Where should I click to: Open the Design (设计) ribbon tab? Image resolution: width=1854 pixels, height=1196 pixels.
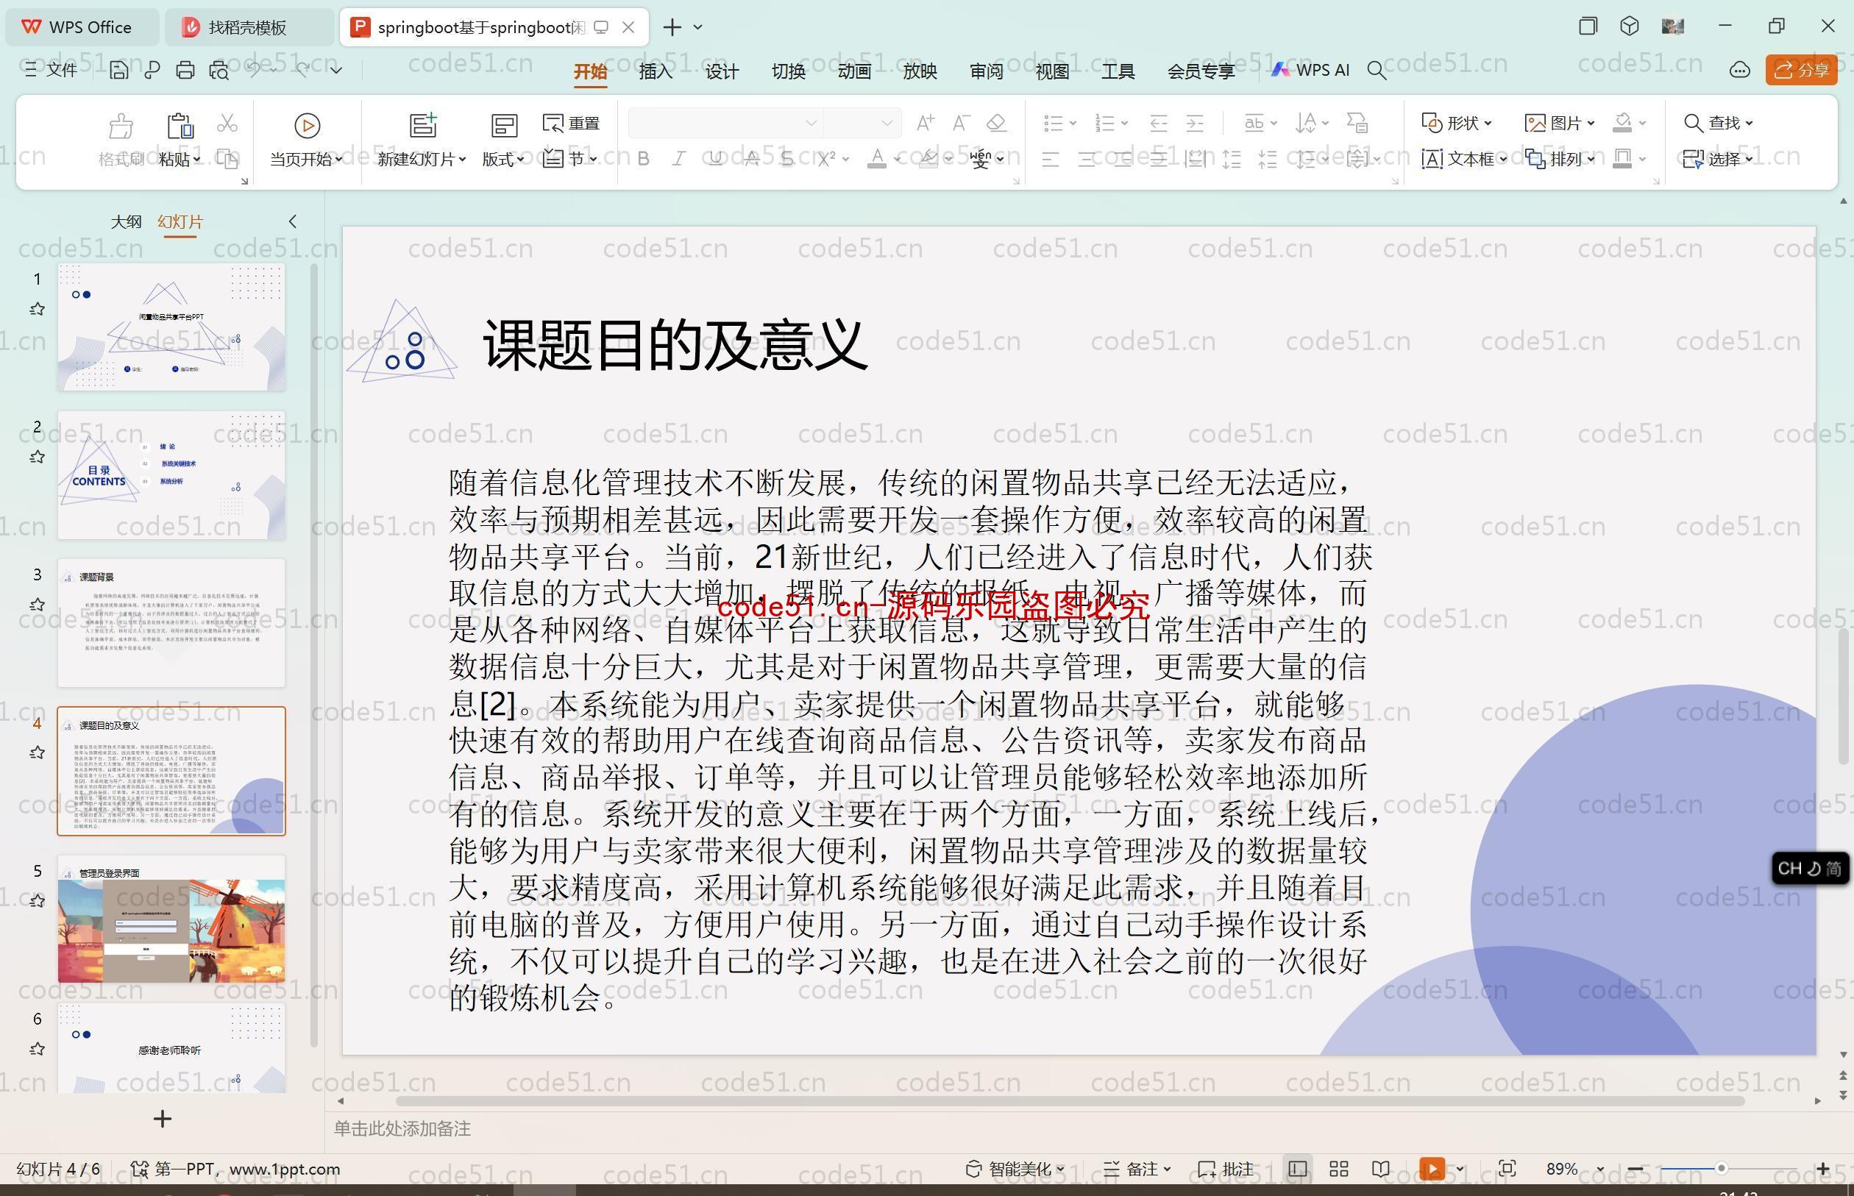coord(722,71)
